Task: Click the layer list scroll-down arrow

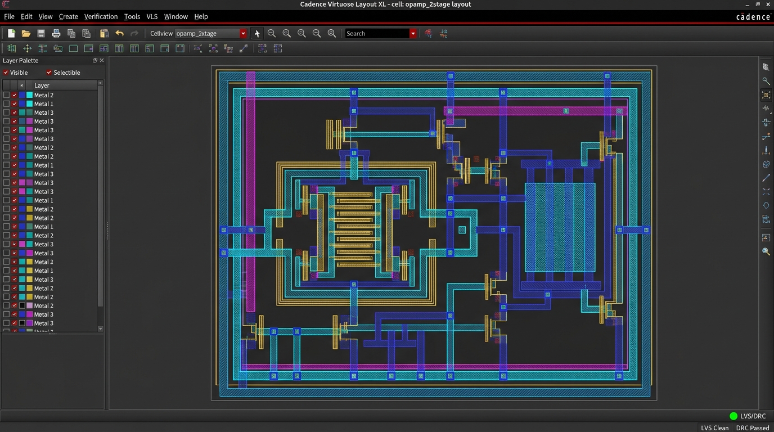Action: click(101, 329)
